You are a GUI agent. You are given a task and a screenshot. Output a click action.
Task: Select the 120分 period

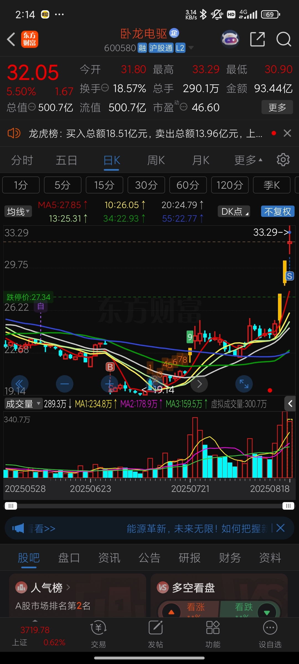click(x=230, y=185)
